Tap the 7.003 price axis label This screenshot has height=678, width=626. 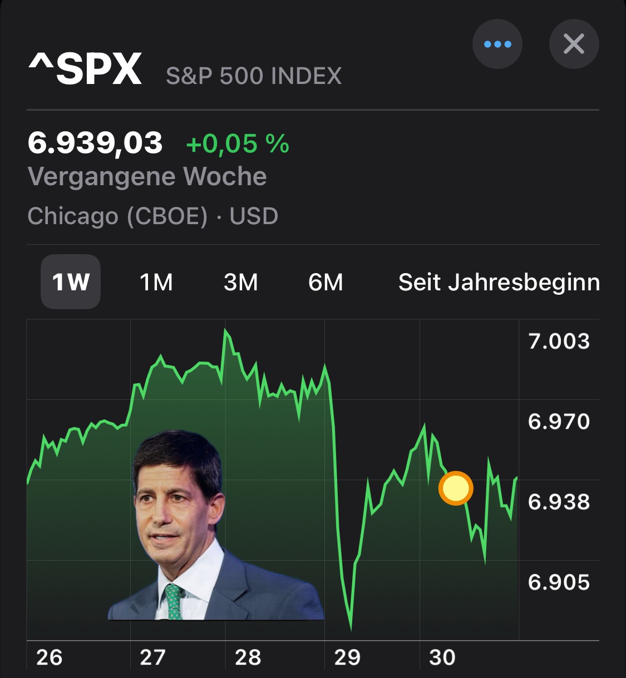tap(559, 341)
